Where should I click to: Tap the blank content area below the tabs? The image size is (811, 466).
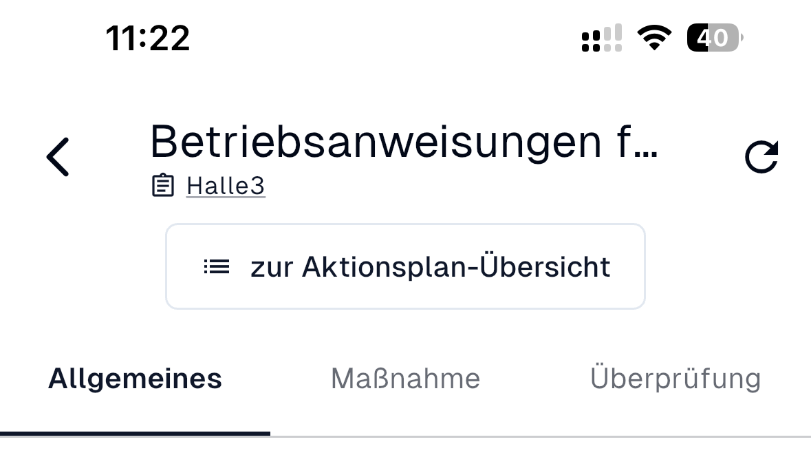point(406,452)
